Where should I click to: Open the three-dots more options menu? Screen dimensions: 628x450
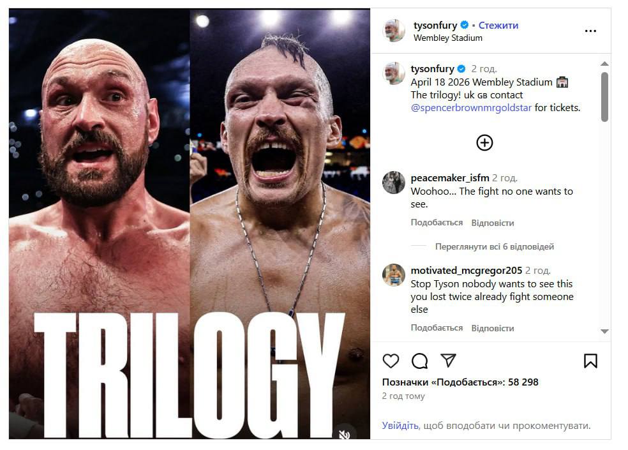coord(590,31)
